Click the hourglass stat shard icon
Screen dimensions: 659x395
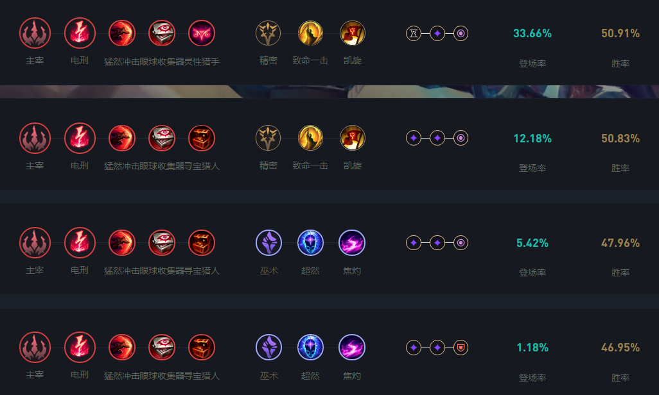414,33
